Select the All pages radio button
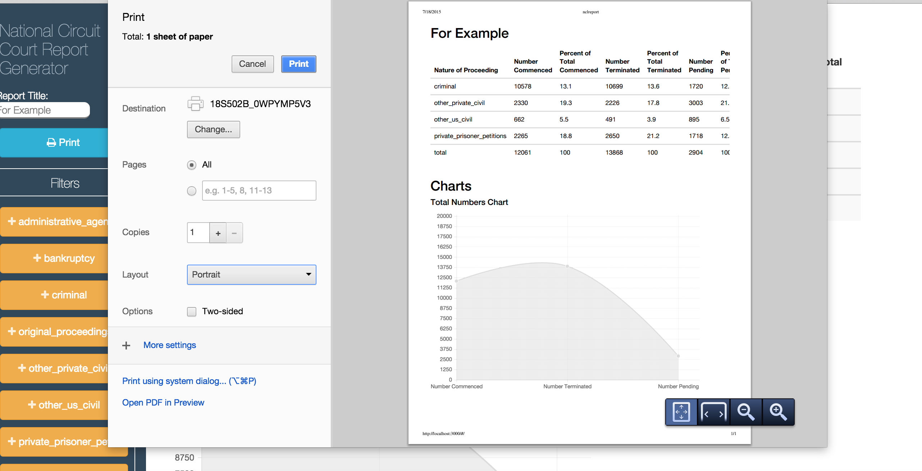 point(192,165)
